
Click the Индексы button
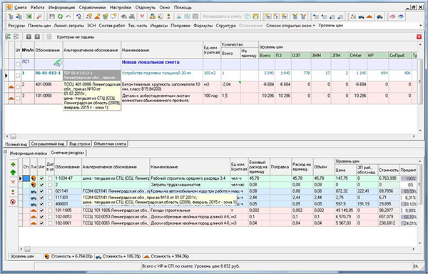click(158, 26)
